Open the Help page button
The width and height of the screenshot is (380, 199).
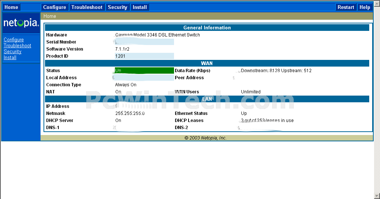click(365, 7)
